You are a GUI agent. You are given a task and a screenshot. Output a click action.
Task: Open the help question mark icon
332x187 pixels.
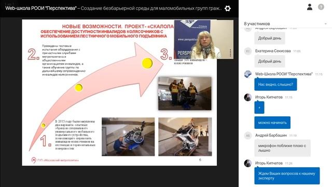[321, 7]
